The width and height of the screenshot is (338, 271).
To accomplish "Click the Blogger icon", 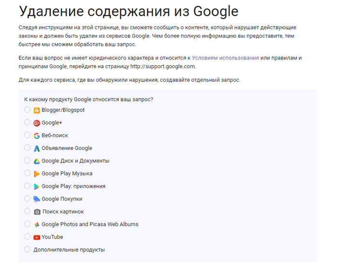I will tap(37, 110).
